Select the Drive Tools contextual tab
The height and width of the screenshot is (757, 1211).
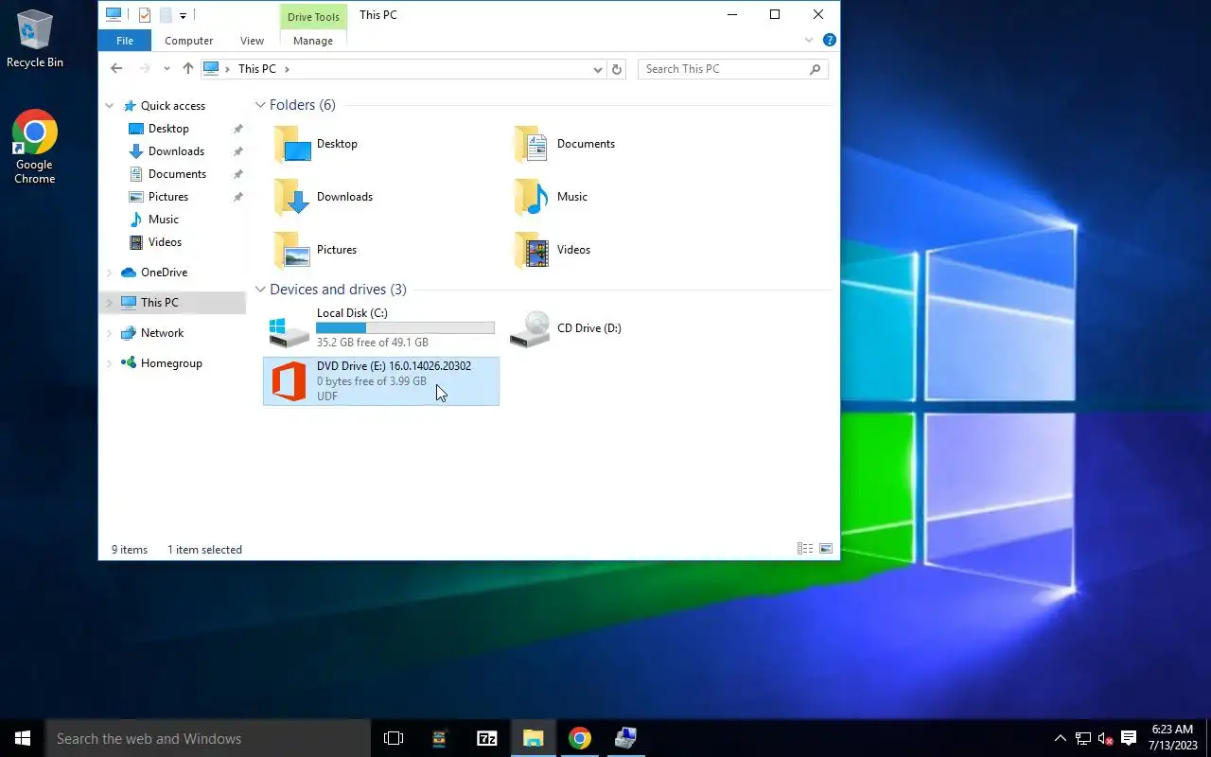coord(313,17)
